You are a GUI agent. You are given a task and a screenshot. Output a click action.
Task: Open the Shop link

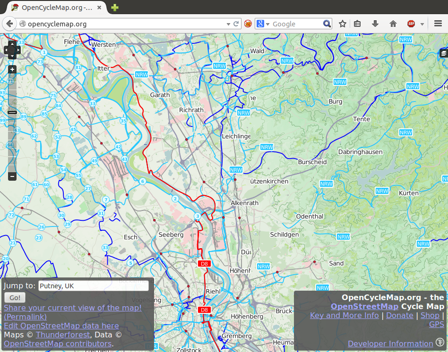point(430,316)
